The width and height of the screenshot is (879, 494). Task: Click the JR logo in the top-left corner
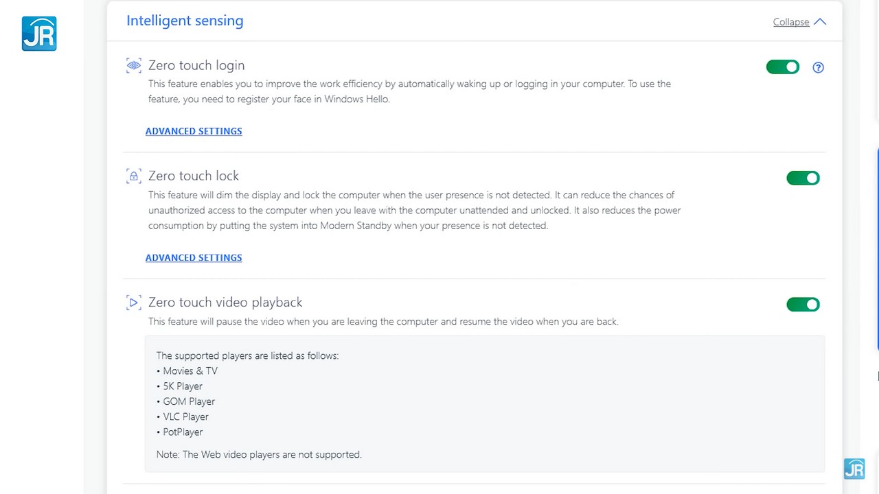[39, 34]
